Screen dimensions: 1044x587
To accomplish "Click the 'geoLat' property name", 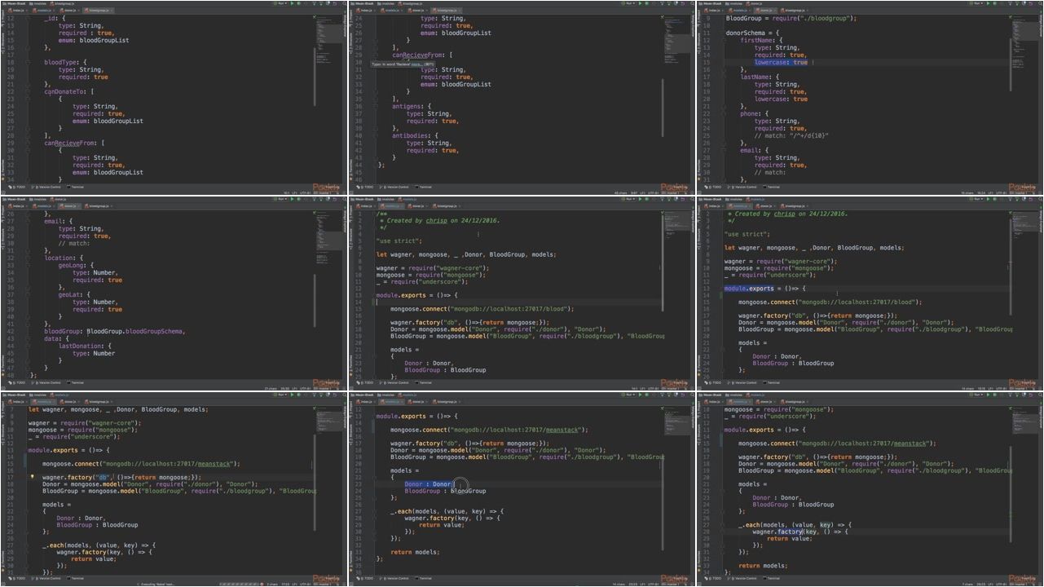I will click(x=69, y=294).
